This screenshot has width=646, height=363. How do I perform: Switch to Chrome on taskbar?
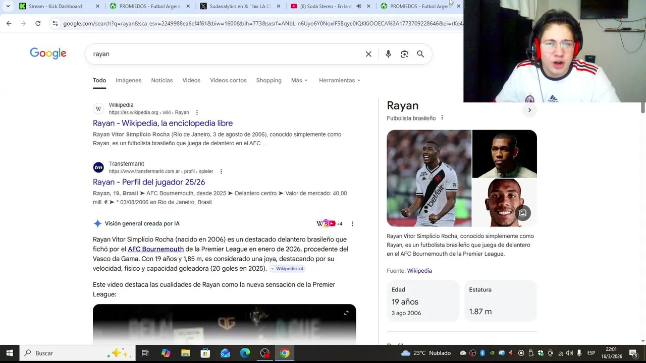coord(285,353)
